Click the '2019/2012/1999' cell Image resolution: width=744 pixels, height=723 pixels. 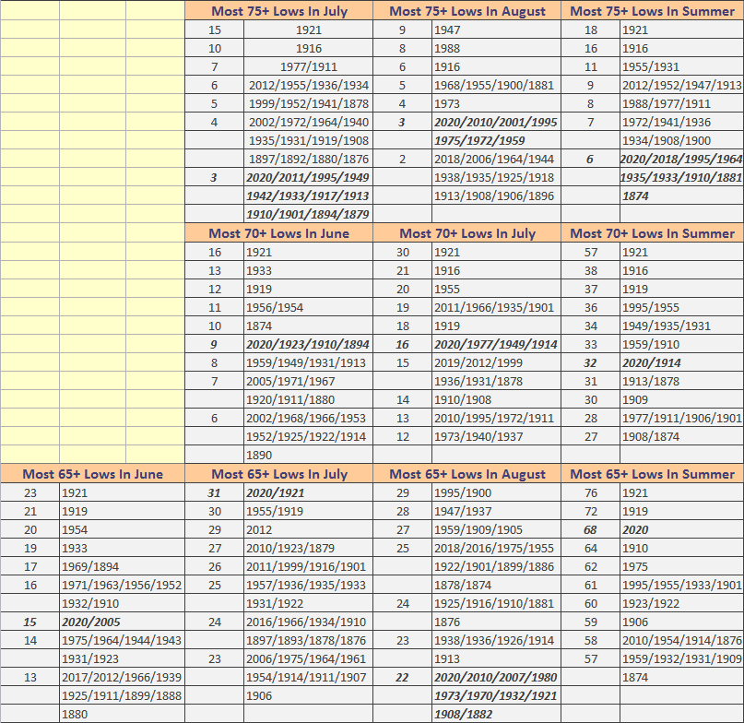point(496,363)
